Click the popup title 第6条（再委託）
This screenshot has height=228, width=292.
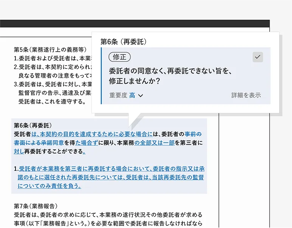pos(123,41)
